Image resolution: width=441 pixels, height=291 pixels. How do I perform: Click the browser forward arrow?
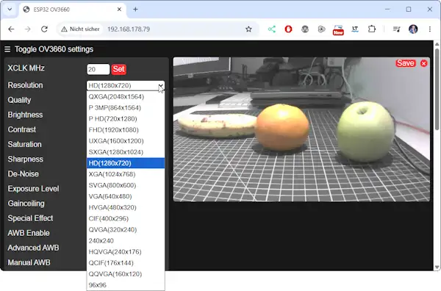point(28,29)
